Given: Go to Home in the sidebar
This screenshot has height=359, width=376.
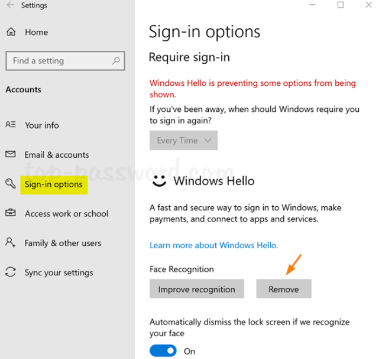Looking at the screenshot, I should coord(37,32).
